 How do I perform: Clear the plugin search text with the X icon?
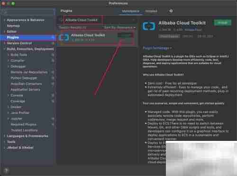tap(134, 20)
